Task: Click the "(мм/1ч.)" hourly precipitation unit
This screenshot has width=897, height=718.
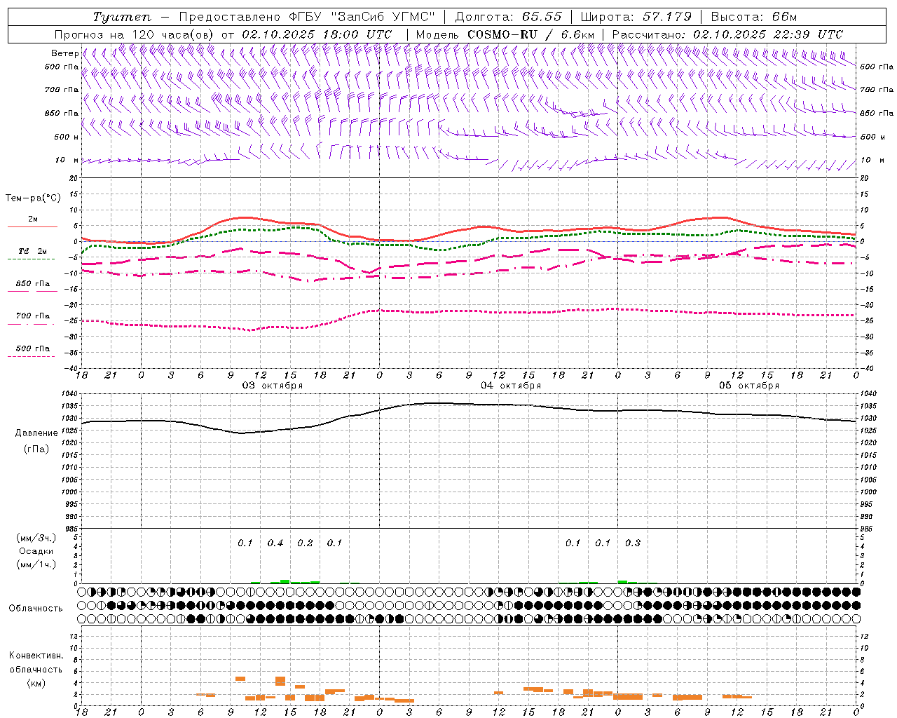Action: pyautogui.click(x=36, y=564)
